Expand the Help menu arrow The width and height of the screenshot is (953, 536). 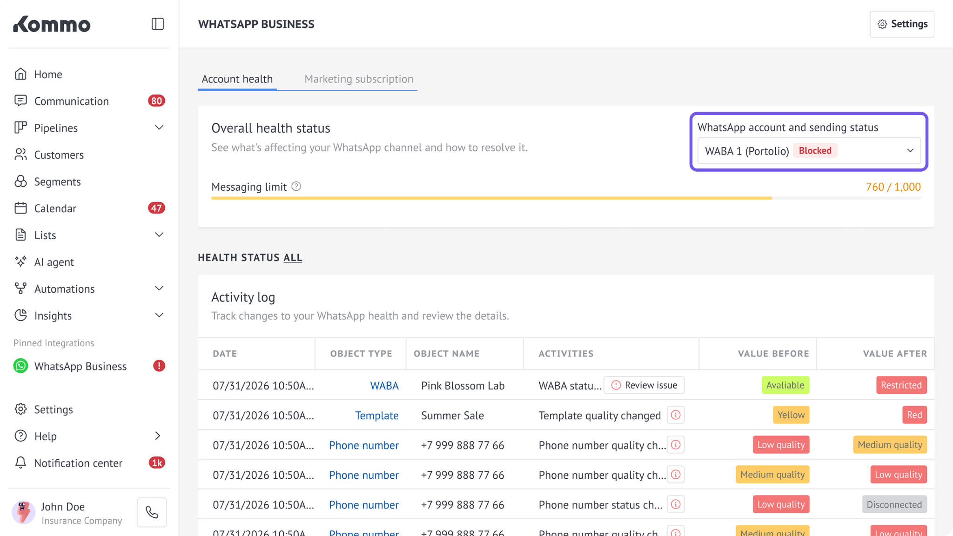(x=158, y=436)
